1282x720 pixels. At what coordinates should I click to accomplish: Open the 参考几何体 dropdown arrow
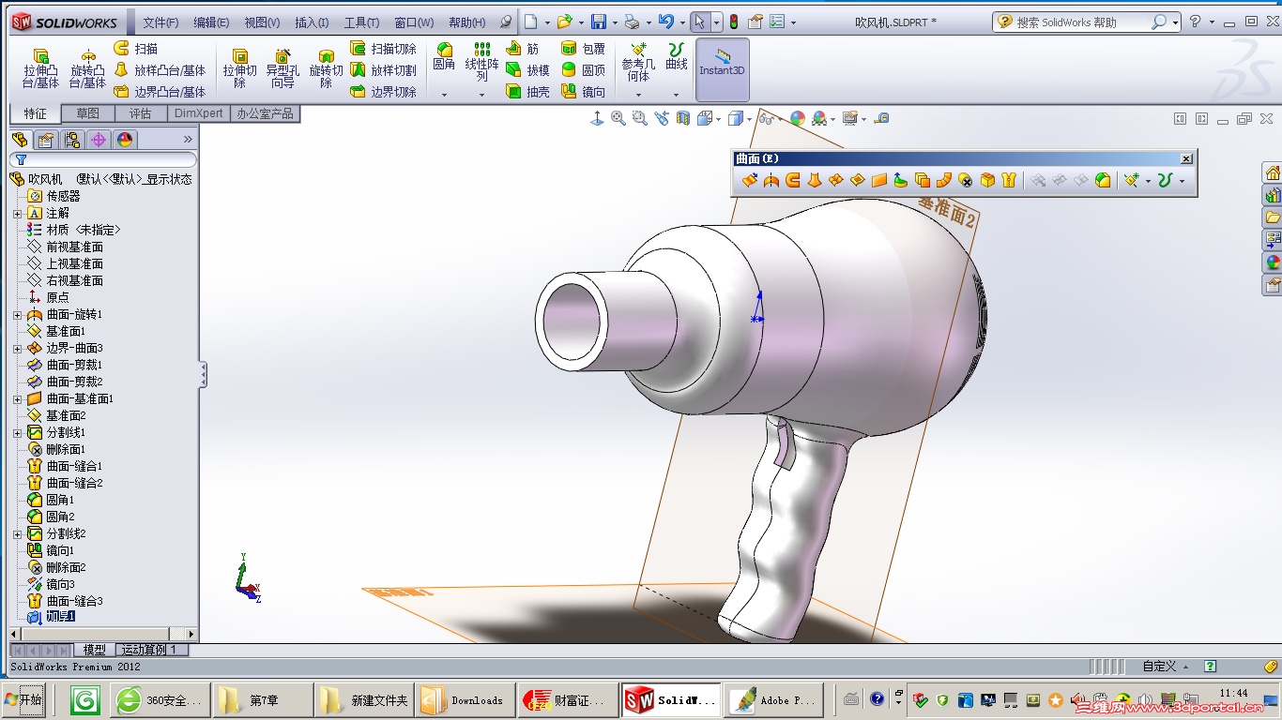(638, 95)
